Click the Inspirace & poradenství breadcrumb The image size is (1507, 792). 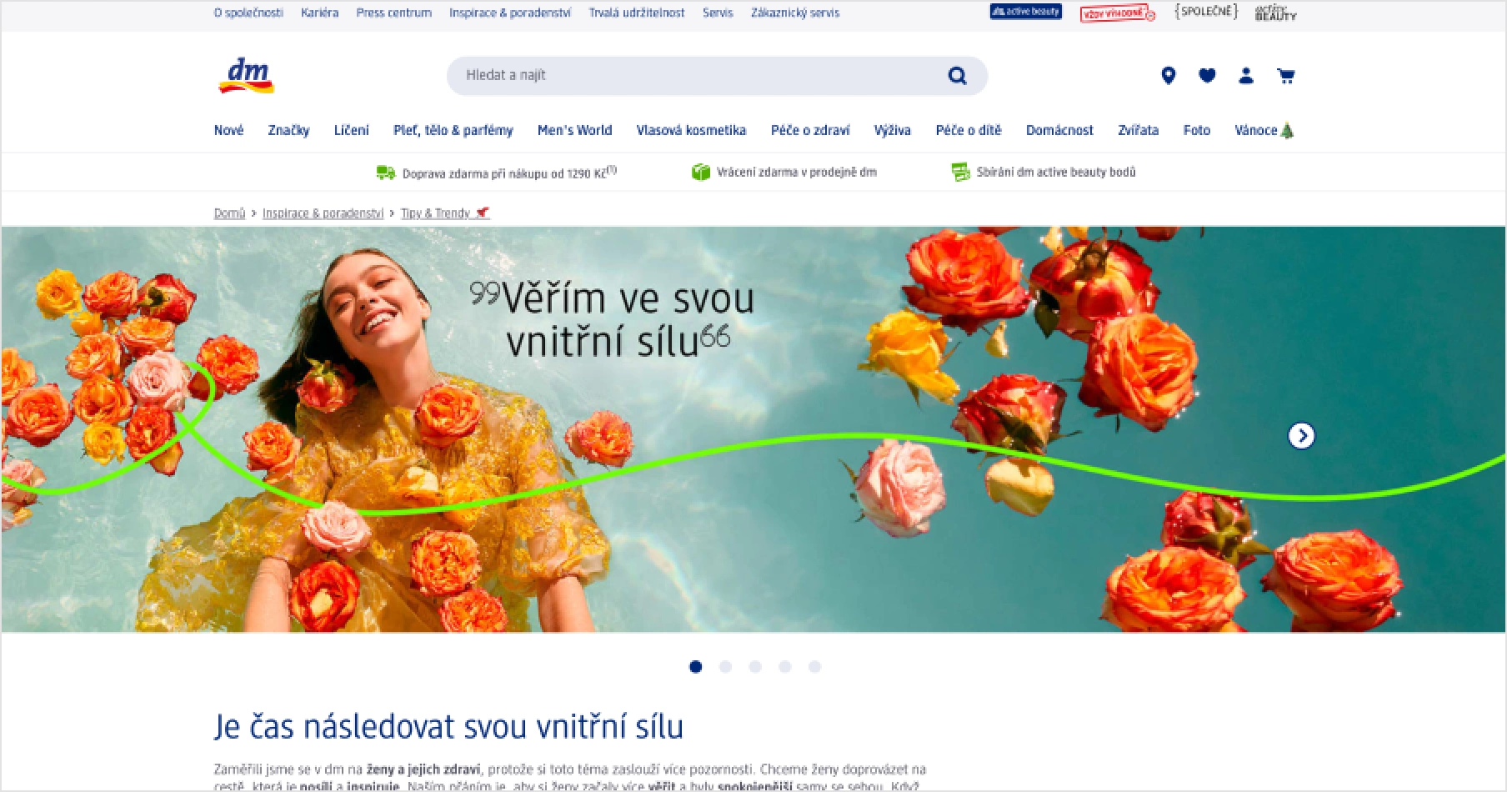tap(323, 213)
